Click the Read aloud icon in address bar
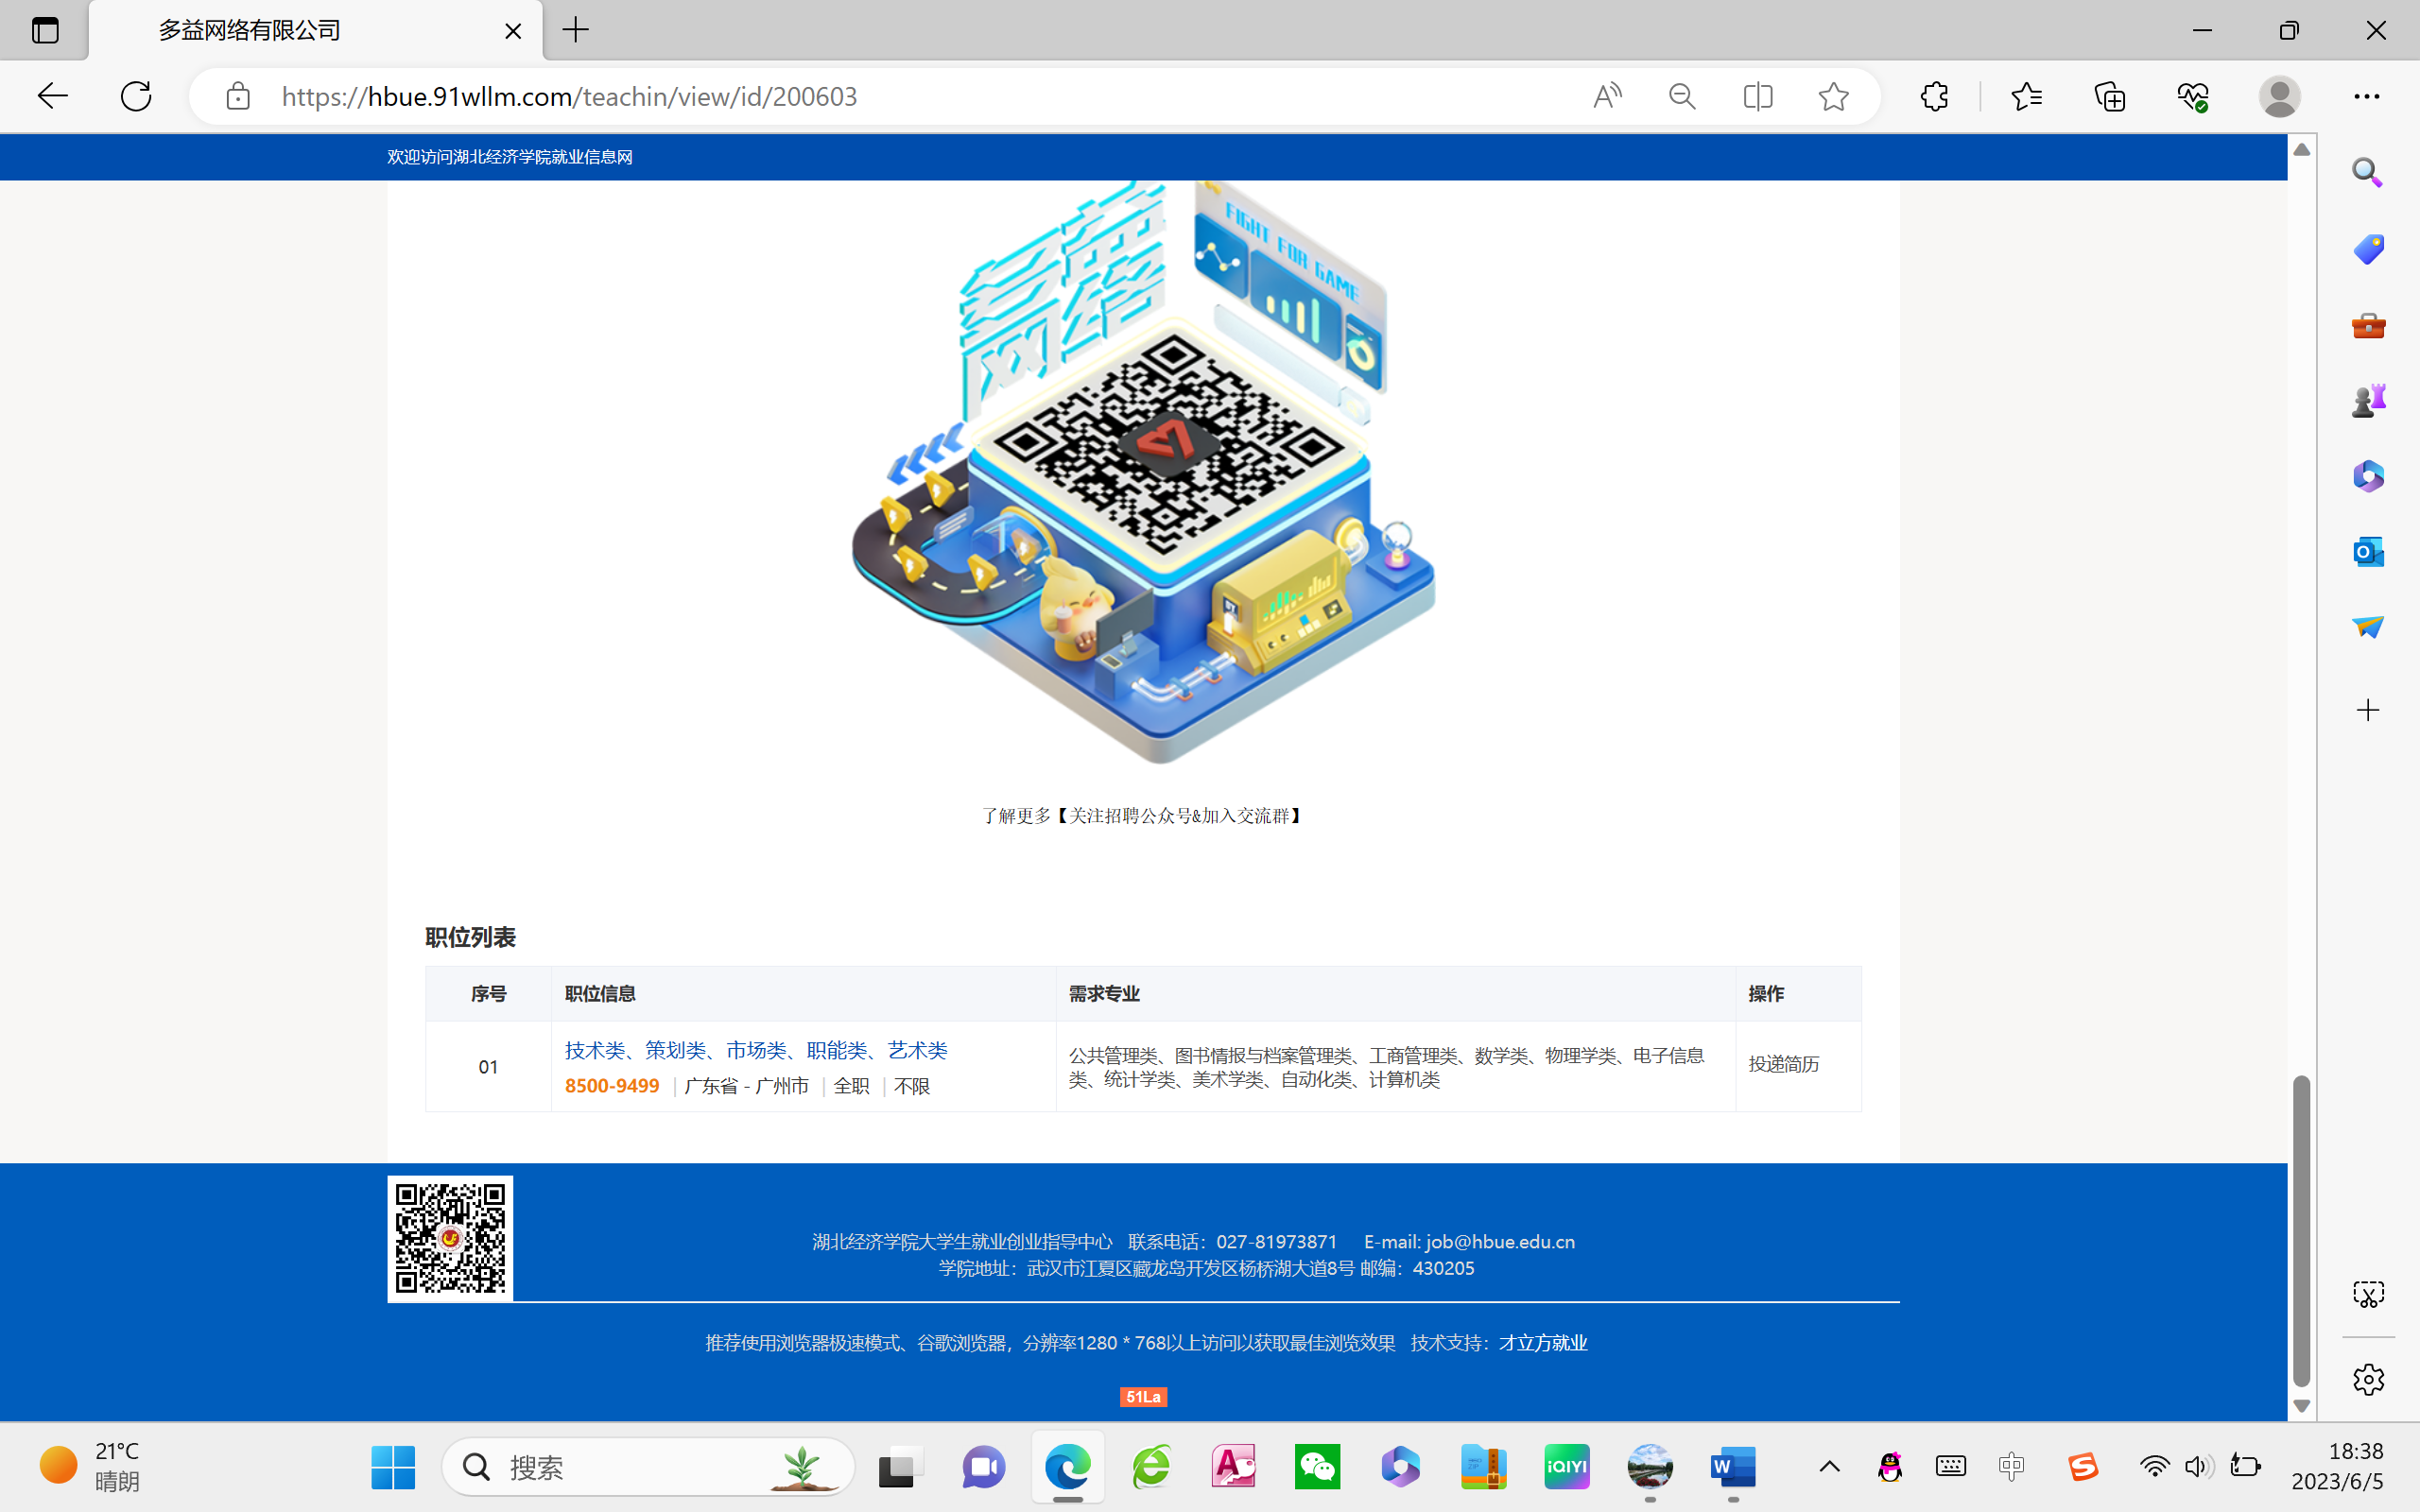Viewport: 2420px width, 1512px height. point(1607,96)
